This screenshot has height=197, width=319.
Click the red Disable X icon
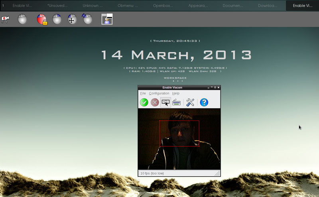155,102
